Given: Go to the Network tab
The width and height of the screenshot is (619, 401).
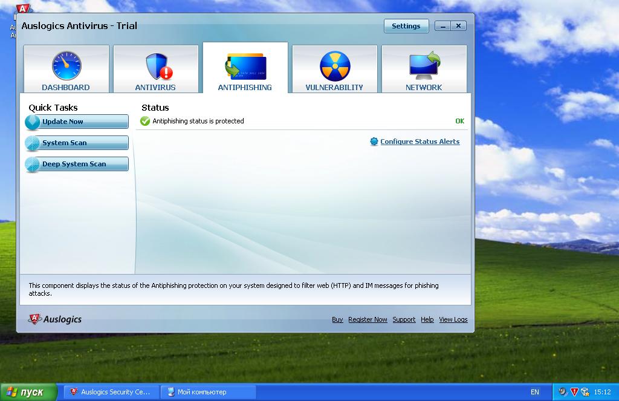Looking at the screenshot, I should tap(424, 69).
